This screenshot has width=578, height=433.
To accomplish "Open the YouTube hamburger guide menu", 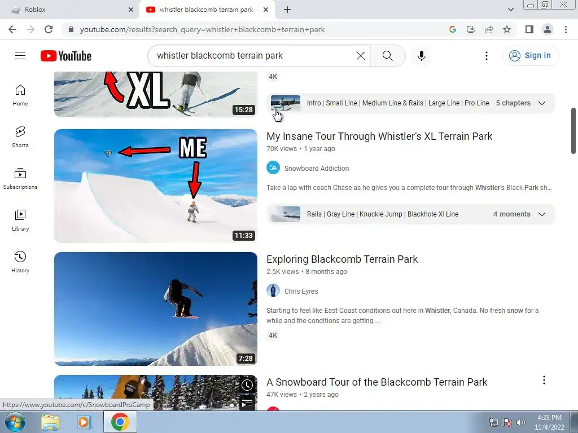I will click(20, 56).
